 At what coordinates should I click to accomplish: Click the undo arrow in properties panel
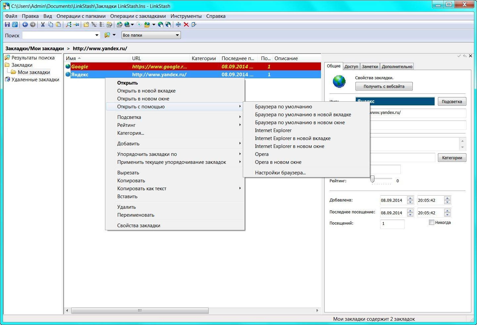point(465,56)
